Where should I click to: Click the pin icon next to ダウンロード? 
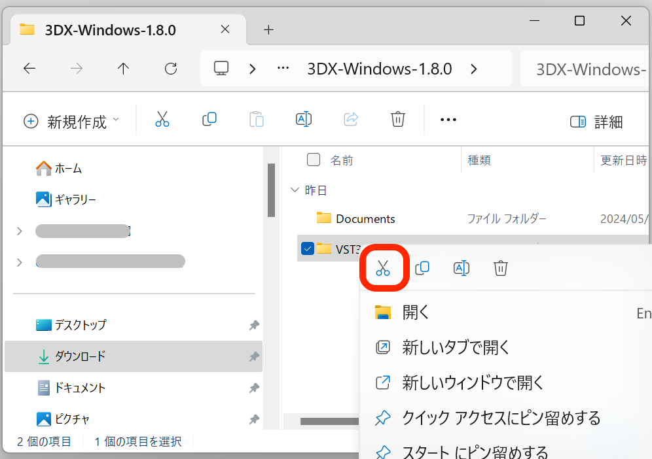[x=254, y=357]
